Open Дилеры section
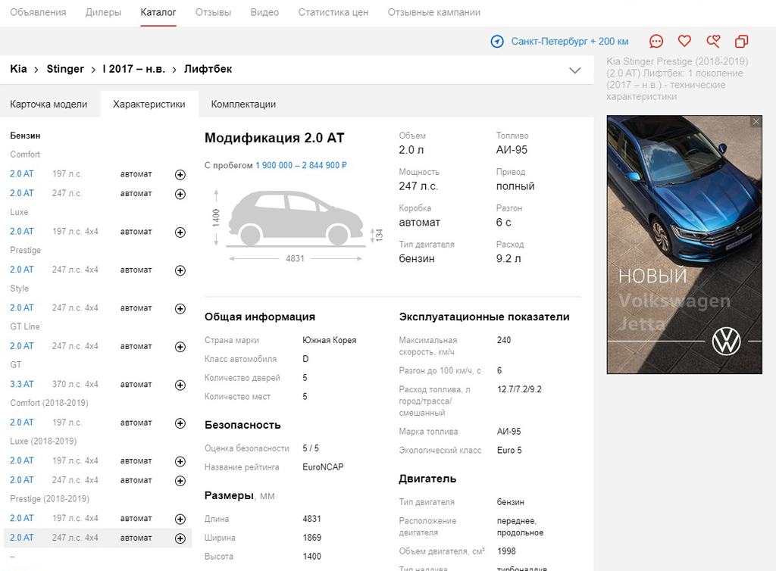The height and width of the screenshot is (571, 776). coord(103,12)
